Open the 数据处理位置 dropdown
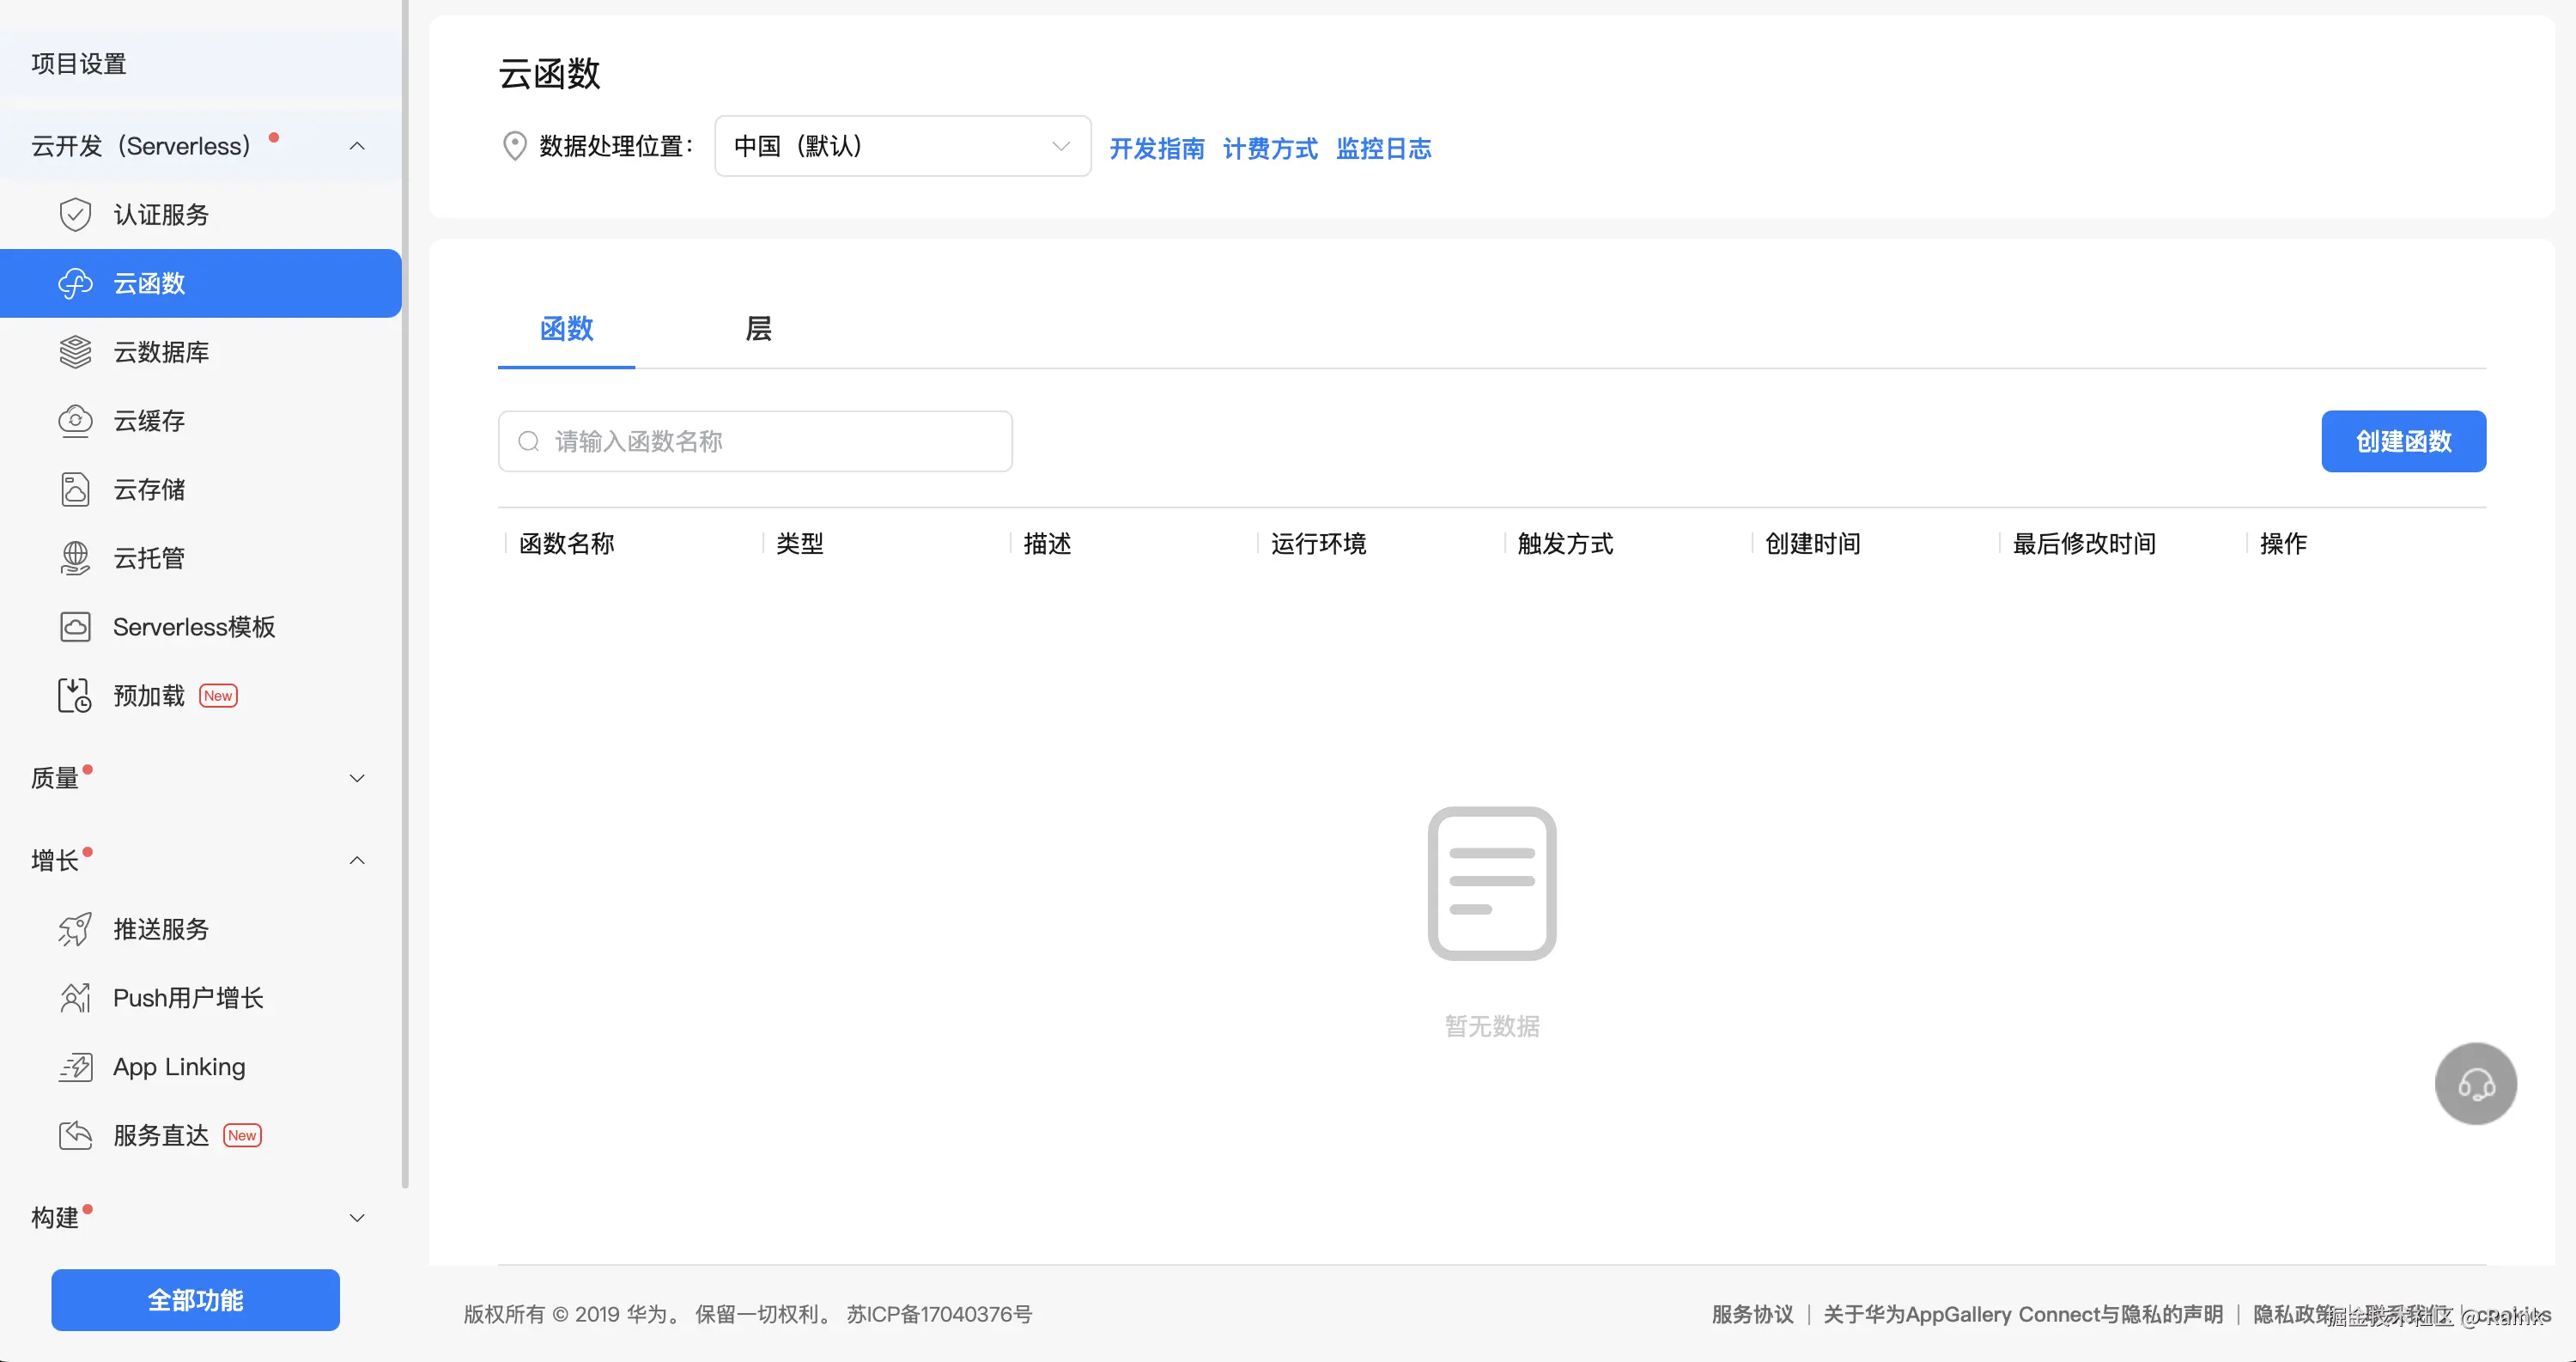 click(x=902, y=146)
